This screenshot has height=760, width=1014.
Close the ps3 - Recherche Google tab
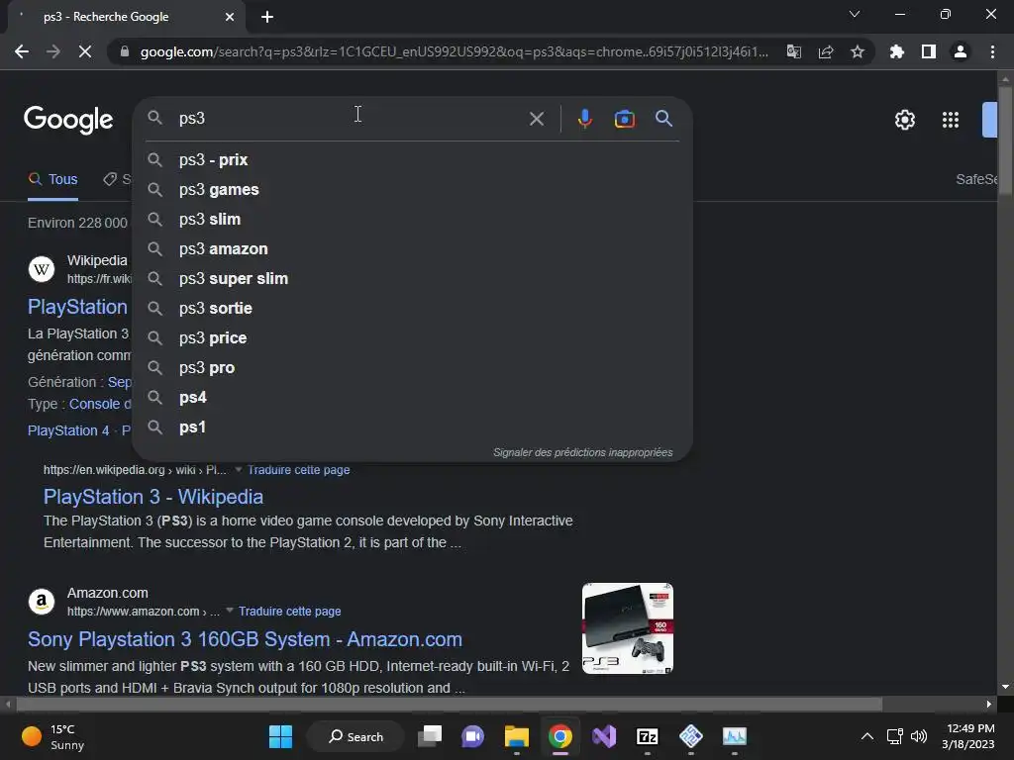click(230, 17)
